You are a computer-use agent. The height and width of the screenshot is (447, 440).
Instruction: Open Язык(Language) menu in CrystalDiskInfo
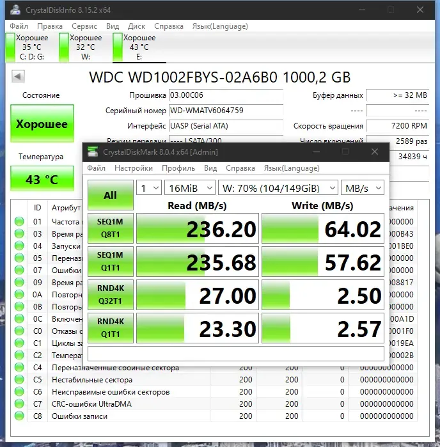click(220, 26)
